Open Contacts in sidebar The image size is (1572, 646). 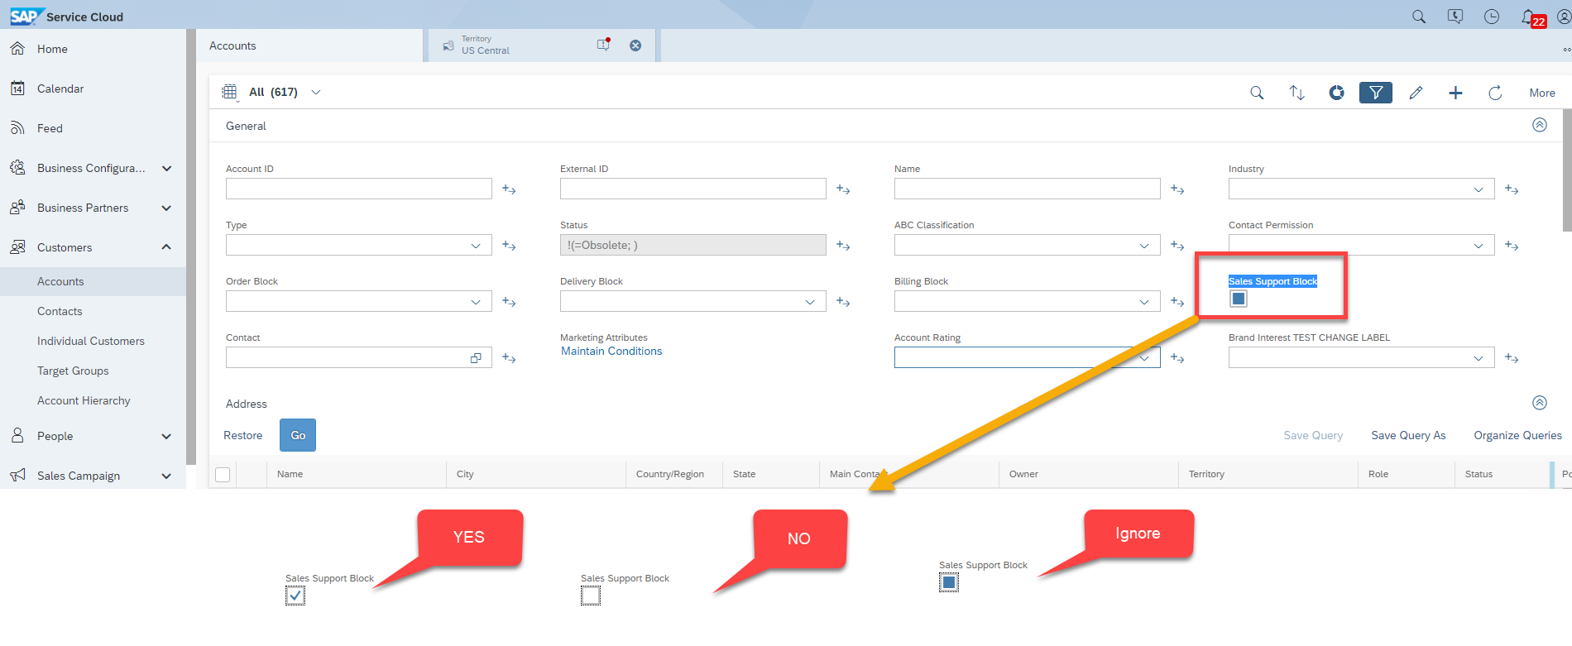point(60,311)
